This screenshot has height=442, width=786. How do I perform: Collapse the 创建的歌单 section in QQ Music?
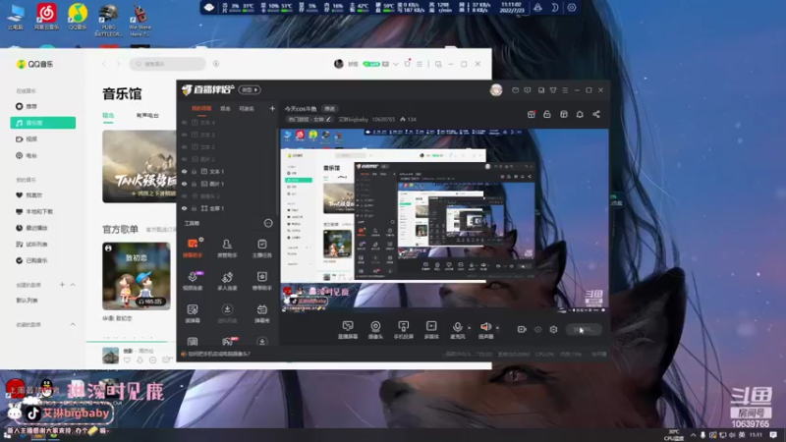coord(73,285)
